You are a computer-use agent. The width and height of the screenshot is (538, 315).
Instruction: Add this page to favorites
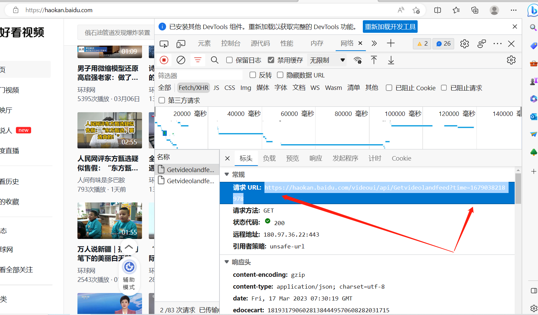click(x=416, y=10)
